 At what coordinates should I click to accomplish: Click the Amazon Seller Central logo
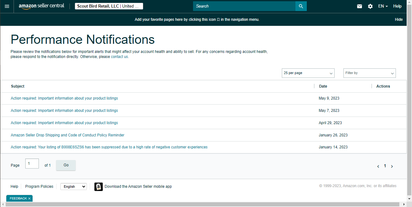pyautogui.click(x=41, y=6)
